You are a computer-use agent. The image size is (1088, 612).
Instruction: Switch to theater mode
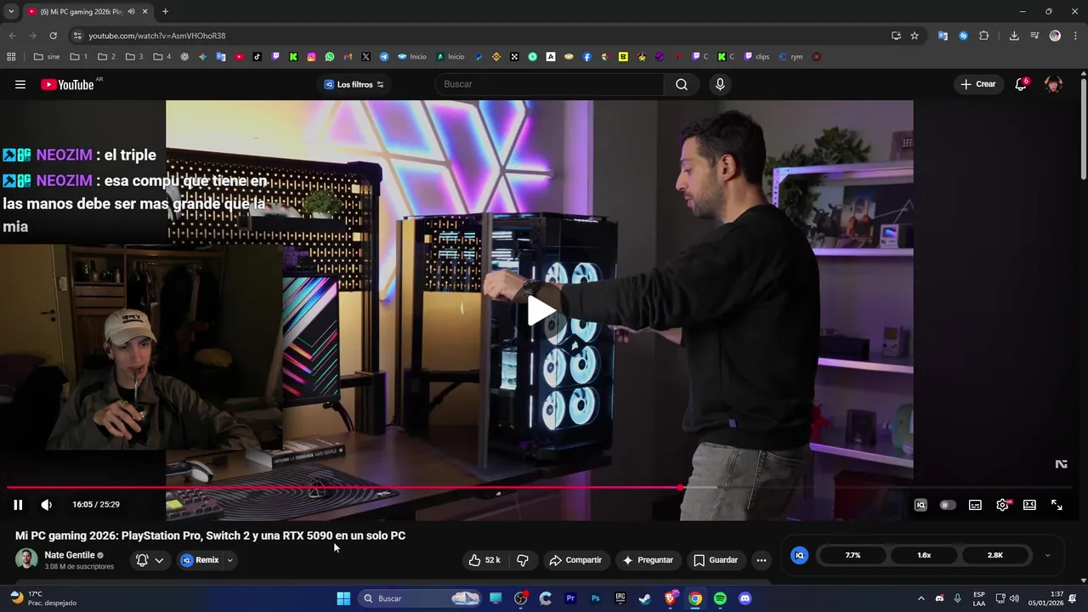[1029, 505]
